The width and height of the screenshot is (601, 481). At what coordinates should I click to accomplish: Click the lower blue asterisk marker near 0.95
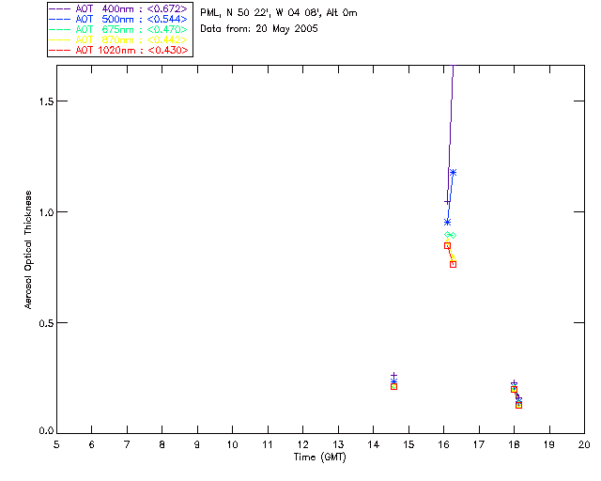[x=447, y=223]
